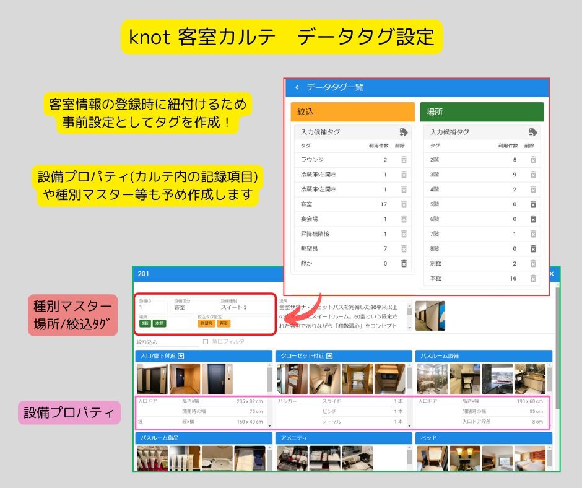Click the star icon beside 入口/廊下付近

point(181,356)
